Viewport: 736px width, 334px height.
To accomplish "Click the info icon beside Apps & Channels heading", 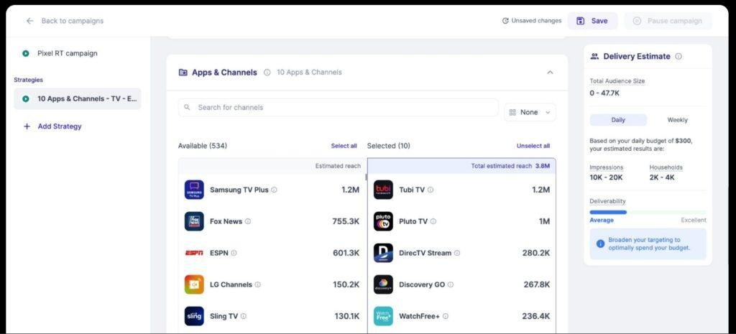I will pos(267,73).
